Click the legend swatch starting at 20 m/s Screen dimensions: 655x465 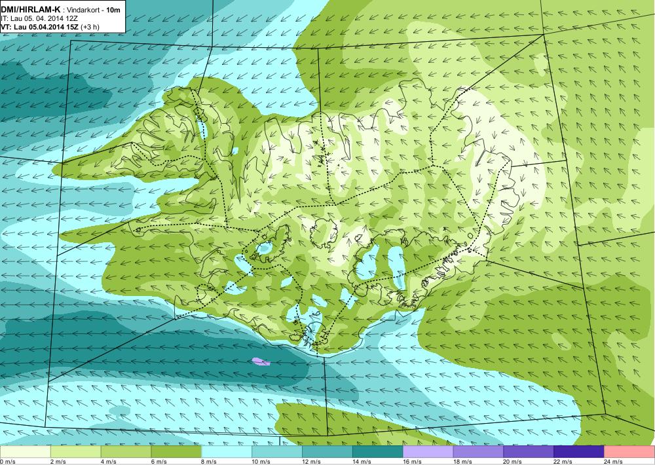pyautogui.click(x=529, y=452)
